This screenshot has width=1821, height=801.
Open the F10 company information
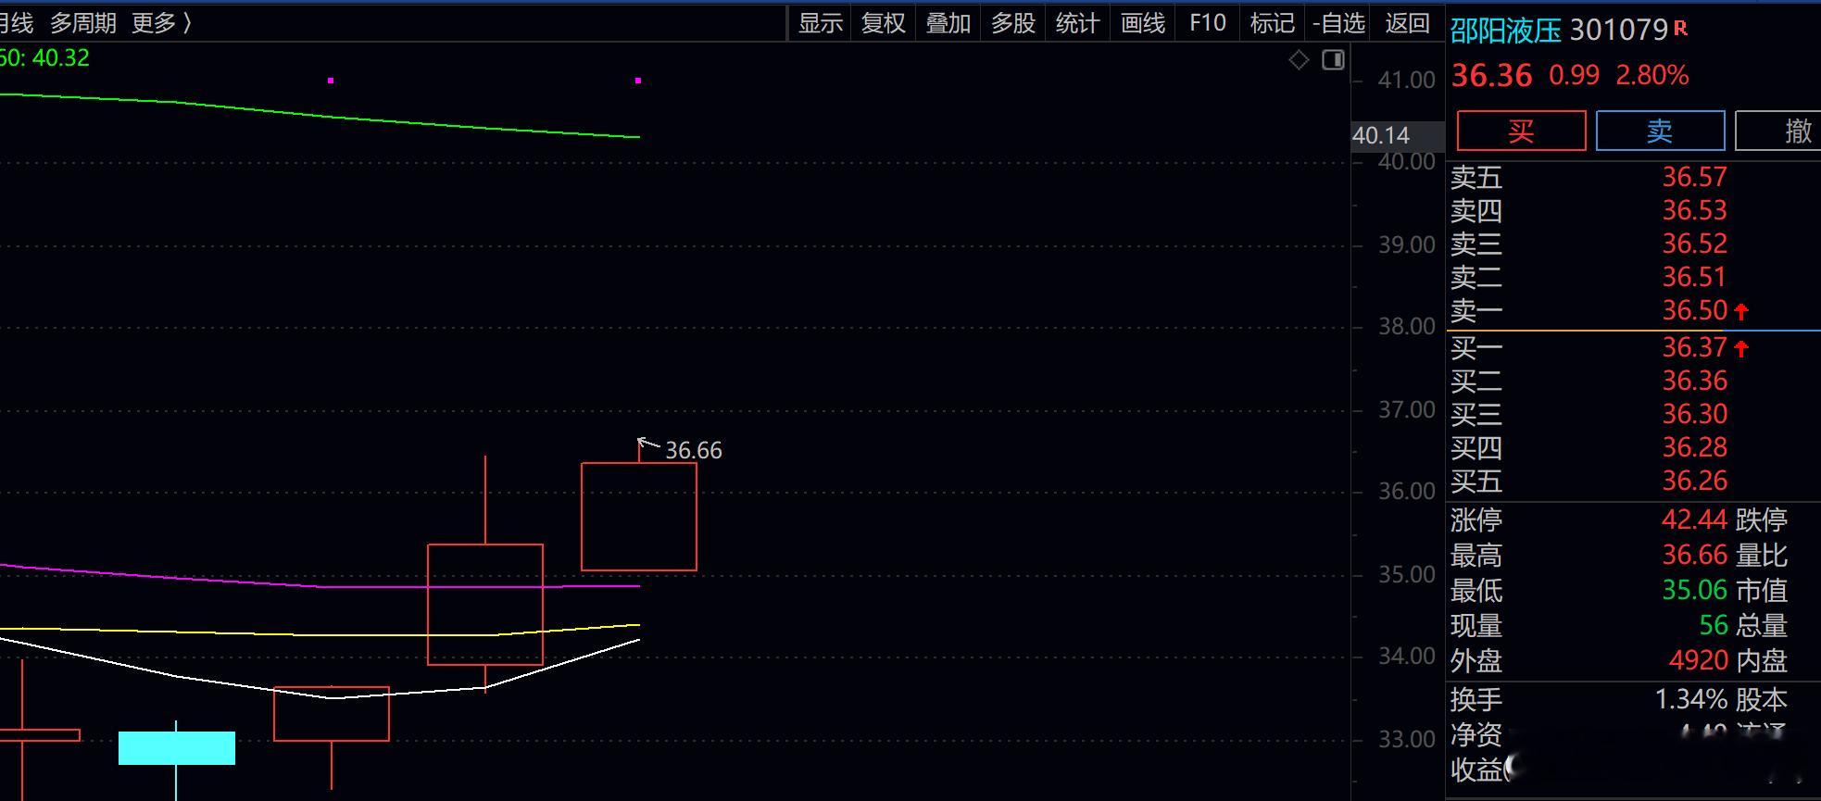[x=1208, y=23]
